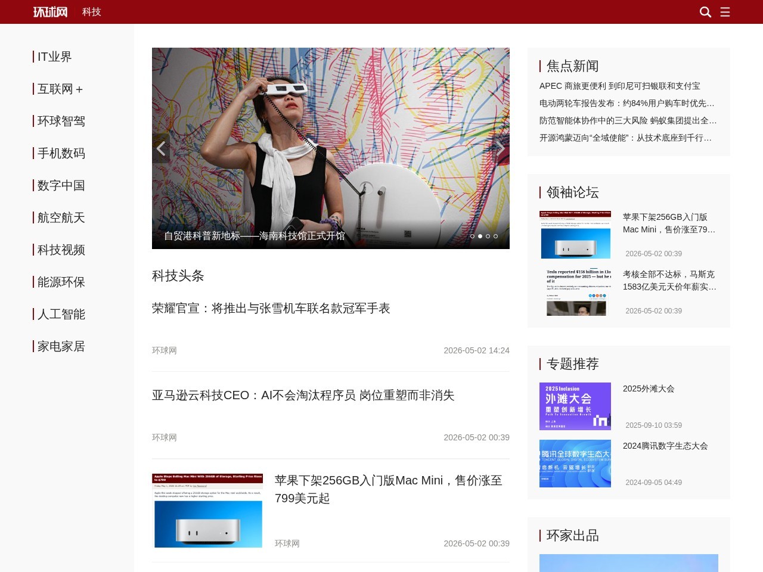Open headline 苹果下架256GB入门版Mac Mini

[x=389, y=489]
